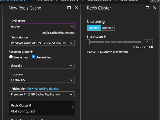Show Resource group info tooltip icon
The height and width of the screenshot is (120, 160).
[32, 52]
